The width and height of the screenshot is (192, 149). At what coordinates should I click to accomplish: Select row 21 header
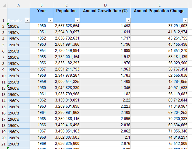4,144
